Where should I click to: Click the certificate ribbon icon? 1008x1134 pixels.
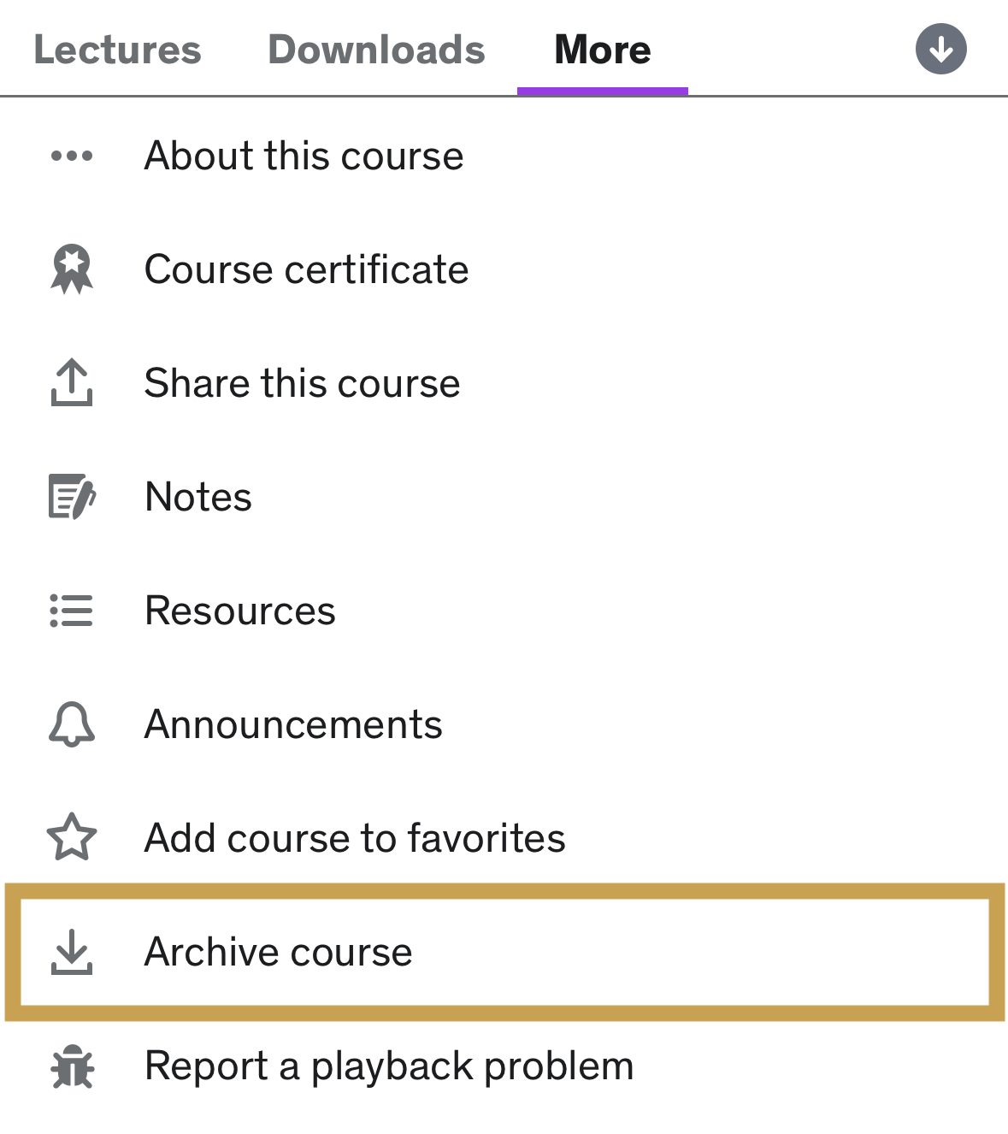point(72,269)
